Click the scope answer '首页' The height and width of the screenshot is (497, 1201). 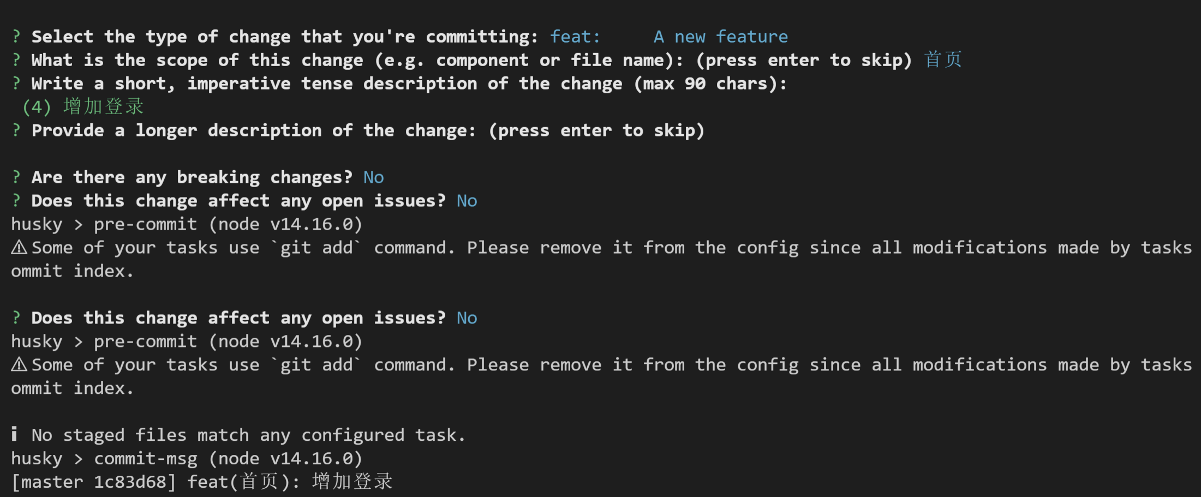click(x=943, y=59)
